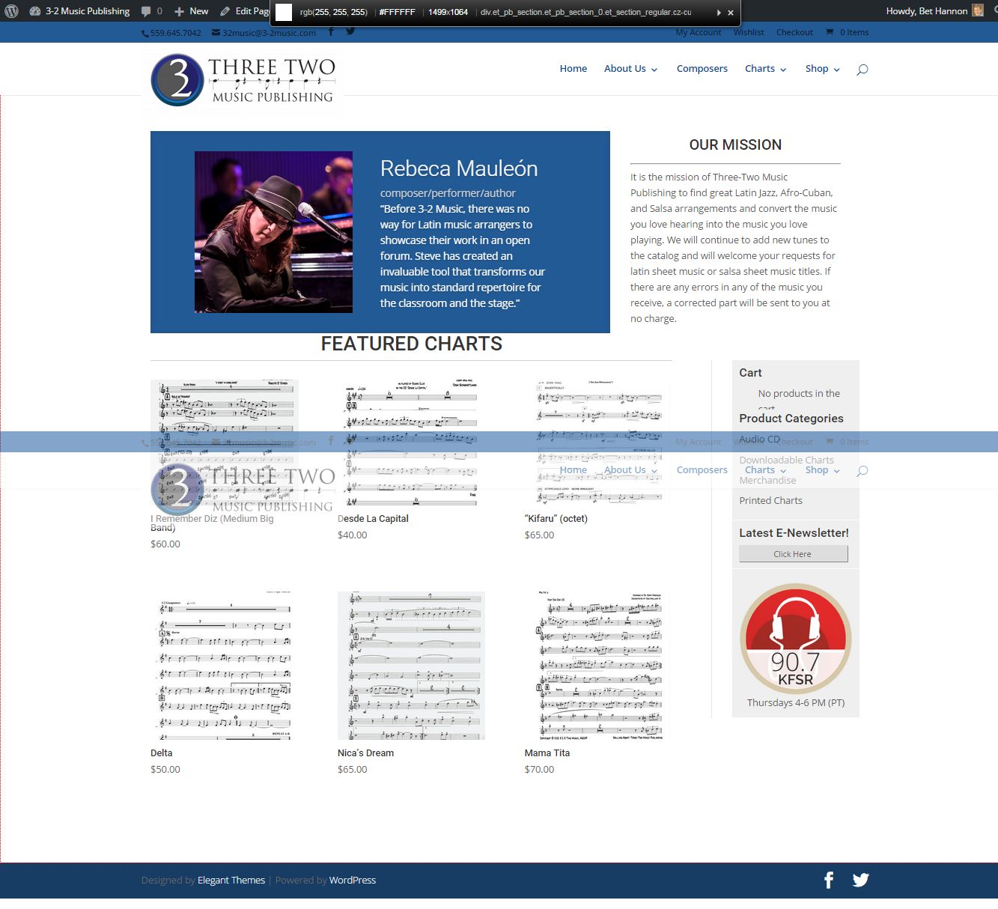Click the 32music@3-2music.com email address

269,33
